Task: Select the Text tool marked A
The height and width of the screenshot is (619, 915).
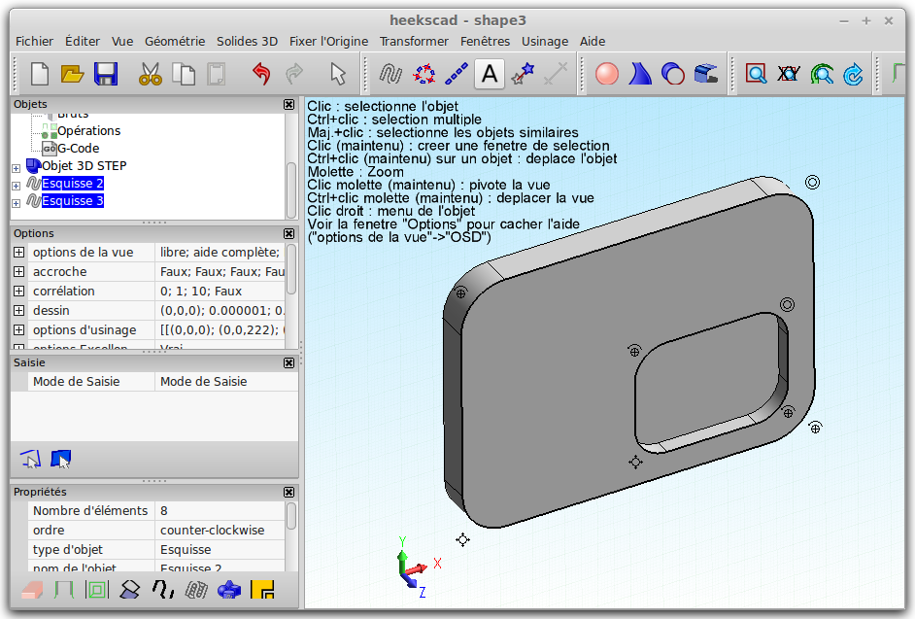Action: click(x=490, y=74)
